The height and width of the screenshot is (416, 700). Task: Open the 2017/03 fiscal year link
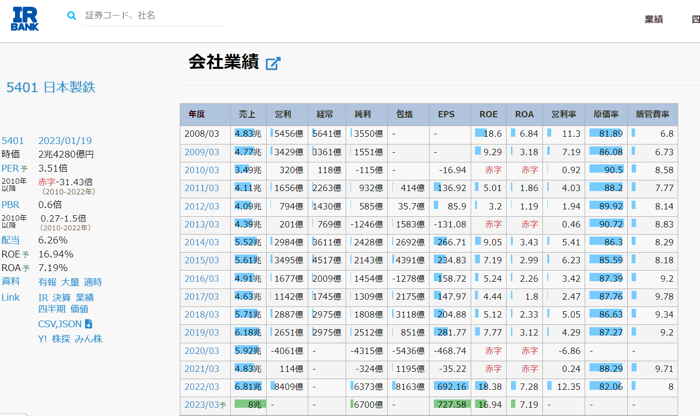coord(202,297)
